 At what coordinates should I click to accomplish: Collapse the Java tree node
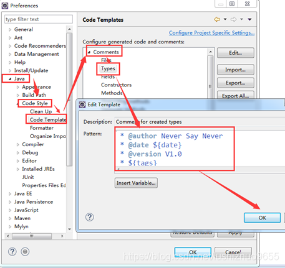(x=10, y=79)
